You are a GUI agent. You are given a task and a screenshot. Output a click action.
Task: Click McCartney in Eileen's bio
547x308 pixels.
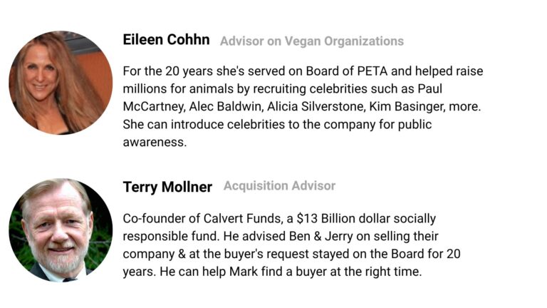154,106
